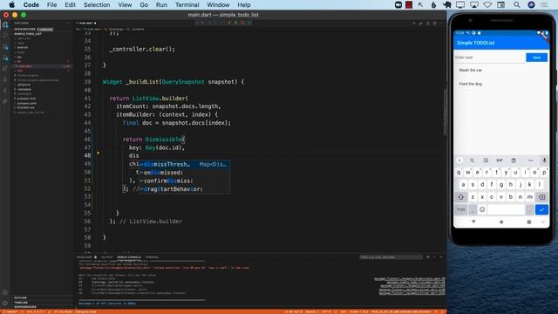
Task: Open the Manage gear in activity bar
Action: click(5, 303)
